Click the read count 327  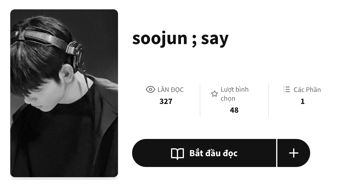pos(166,102)
